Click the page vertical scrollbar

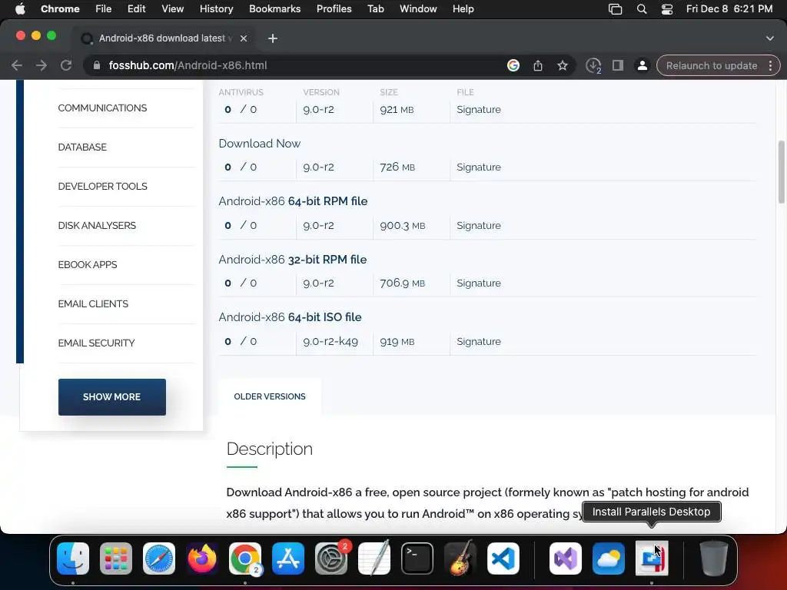(781, 172)
